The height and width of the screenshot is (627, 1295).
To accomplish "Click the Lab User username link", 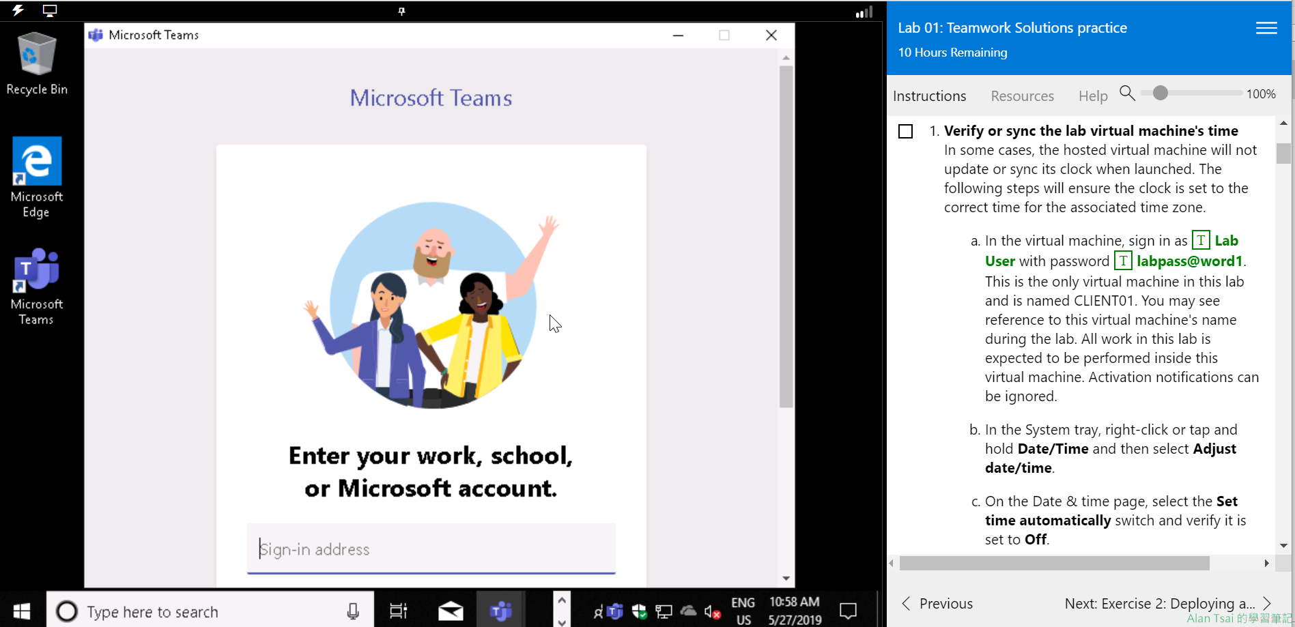I will (x=1112, y=250).
